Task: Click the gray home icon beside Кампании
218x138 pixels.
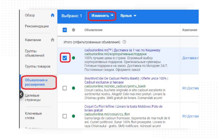Action: pos(52,40)
